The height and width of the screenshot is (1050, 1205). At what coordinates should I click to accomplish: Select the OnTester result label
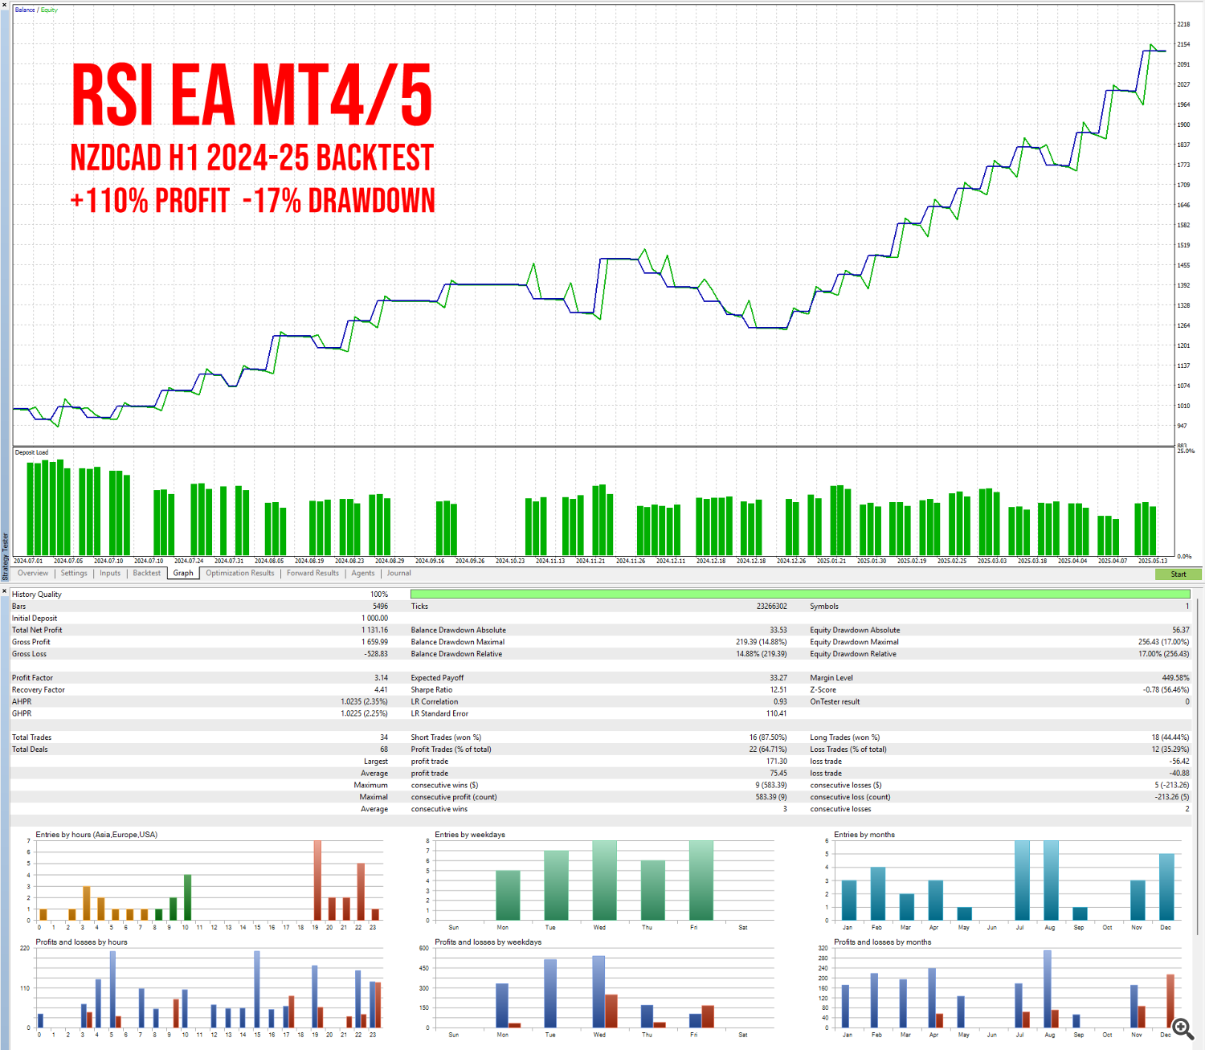coord(835,701)
